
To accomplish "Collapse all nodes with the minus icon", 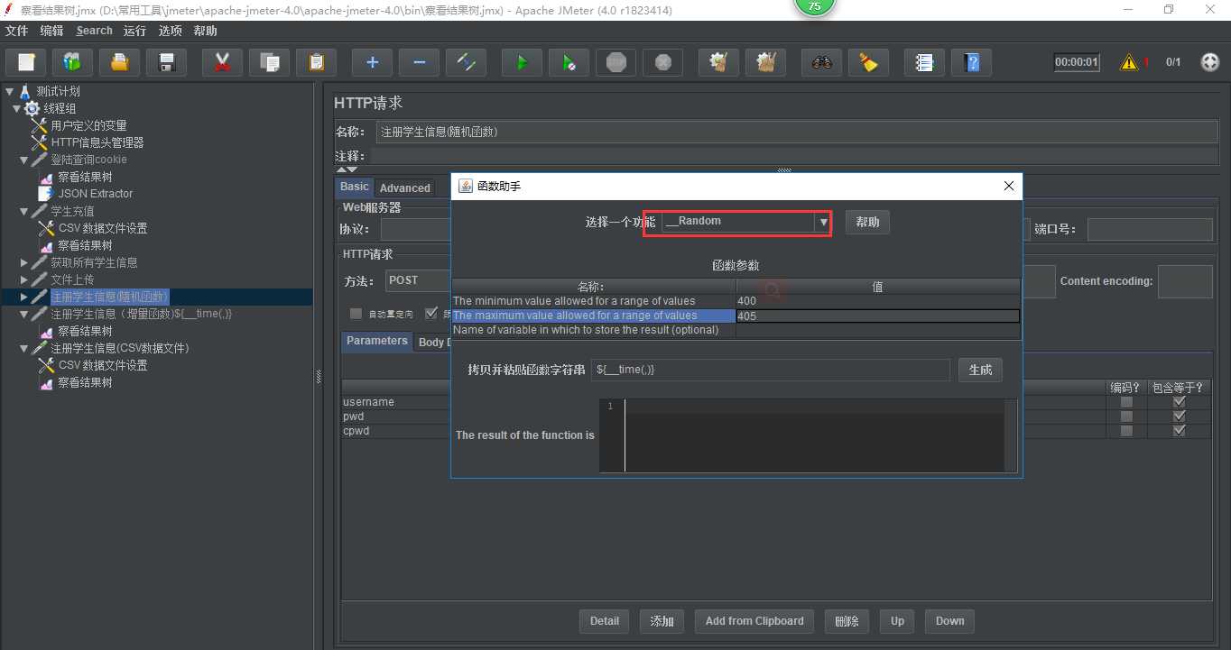I will [x=419, y=62].
